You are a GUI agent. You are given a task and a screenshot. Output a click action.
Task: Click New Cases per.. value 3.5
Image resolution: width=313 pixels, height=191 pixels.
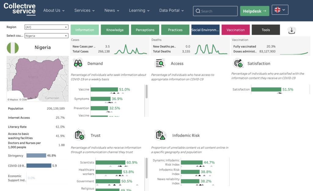(107, 46)
